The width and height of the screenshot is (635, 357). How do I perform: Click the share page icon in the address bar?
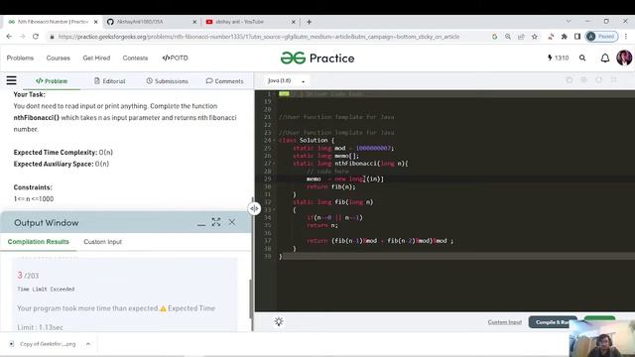coord(521,37)
